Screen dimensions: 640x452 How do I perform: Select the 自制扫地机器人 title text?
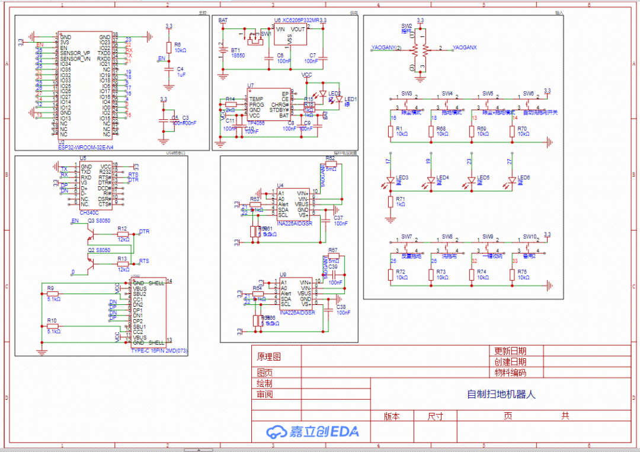[501, 394]
